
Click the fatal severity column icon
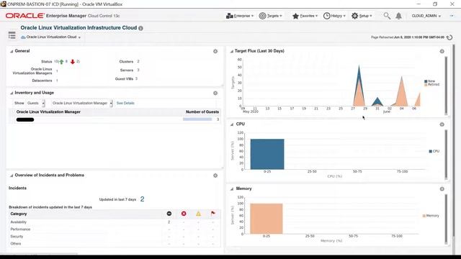pyautogui.click(x=169, y=214)
